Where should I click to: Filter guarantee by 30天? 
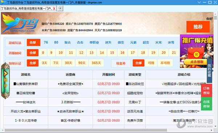tap(68, 63)
